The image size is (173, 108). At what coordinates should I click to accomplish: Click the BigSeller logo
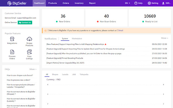(x=16, y=3)
